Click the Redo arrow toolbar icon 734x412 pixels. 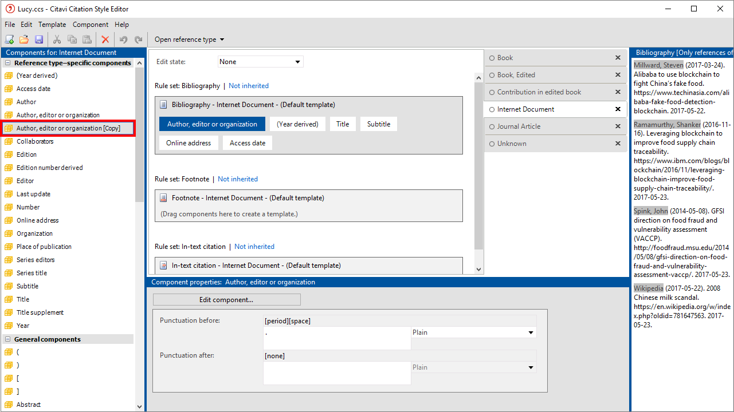[x=138, y=39]
